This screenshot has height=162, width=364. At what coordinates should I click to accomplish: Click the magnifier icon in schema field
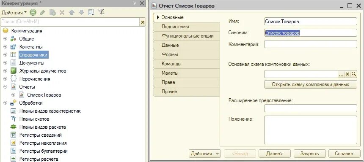click(353, 74)
